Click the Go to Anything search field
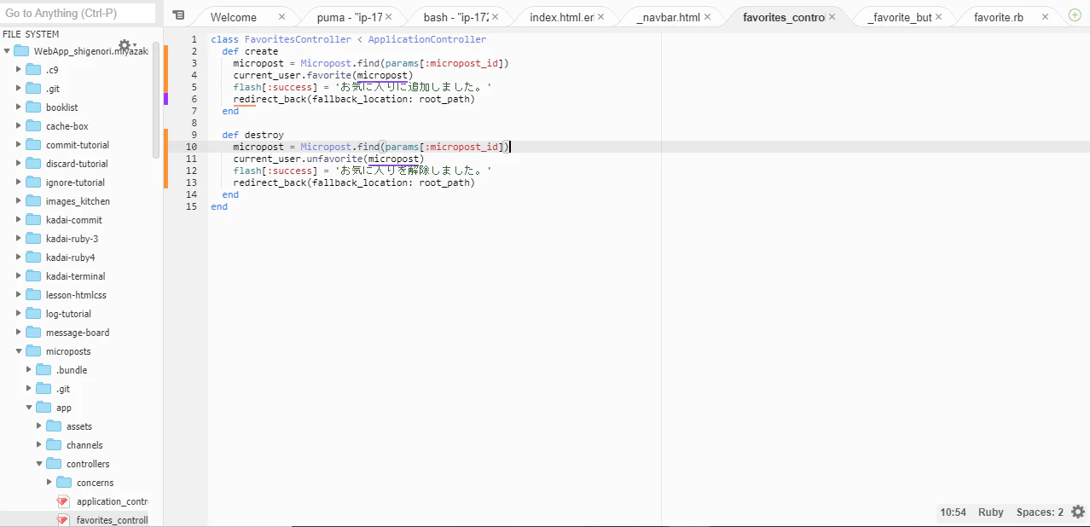 click(x=77, y=13)
